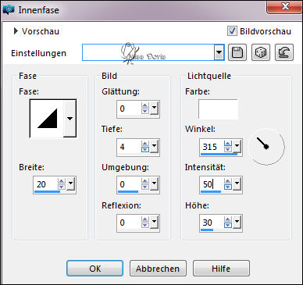This screenshot has width=303, height=285.
Task: Open the Tiefe slider dropdown arrow
Action: click(154, 146)
